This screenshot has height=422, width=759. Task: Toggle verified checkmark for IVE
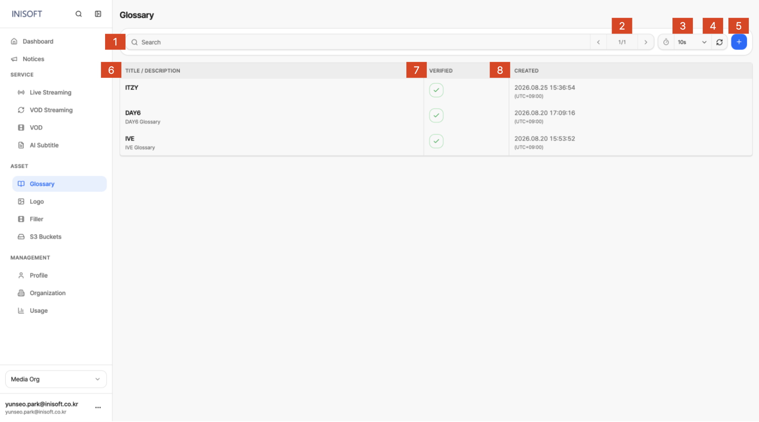pyautogui.click(x=436, y=141)
